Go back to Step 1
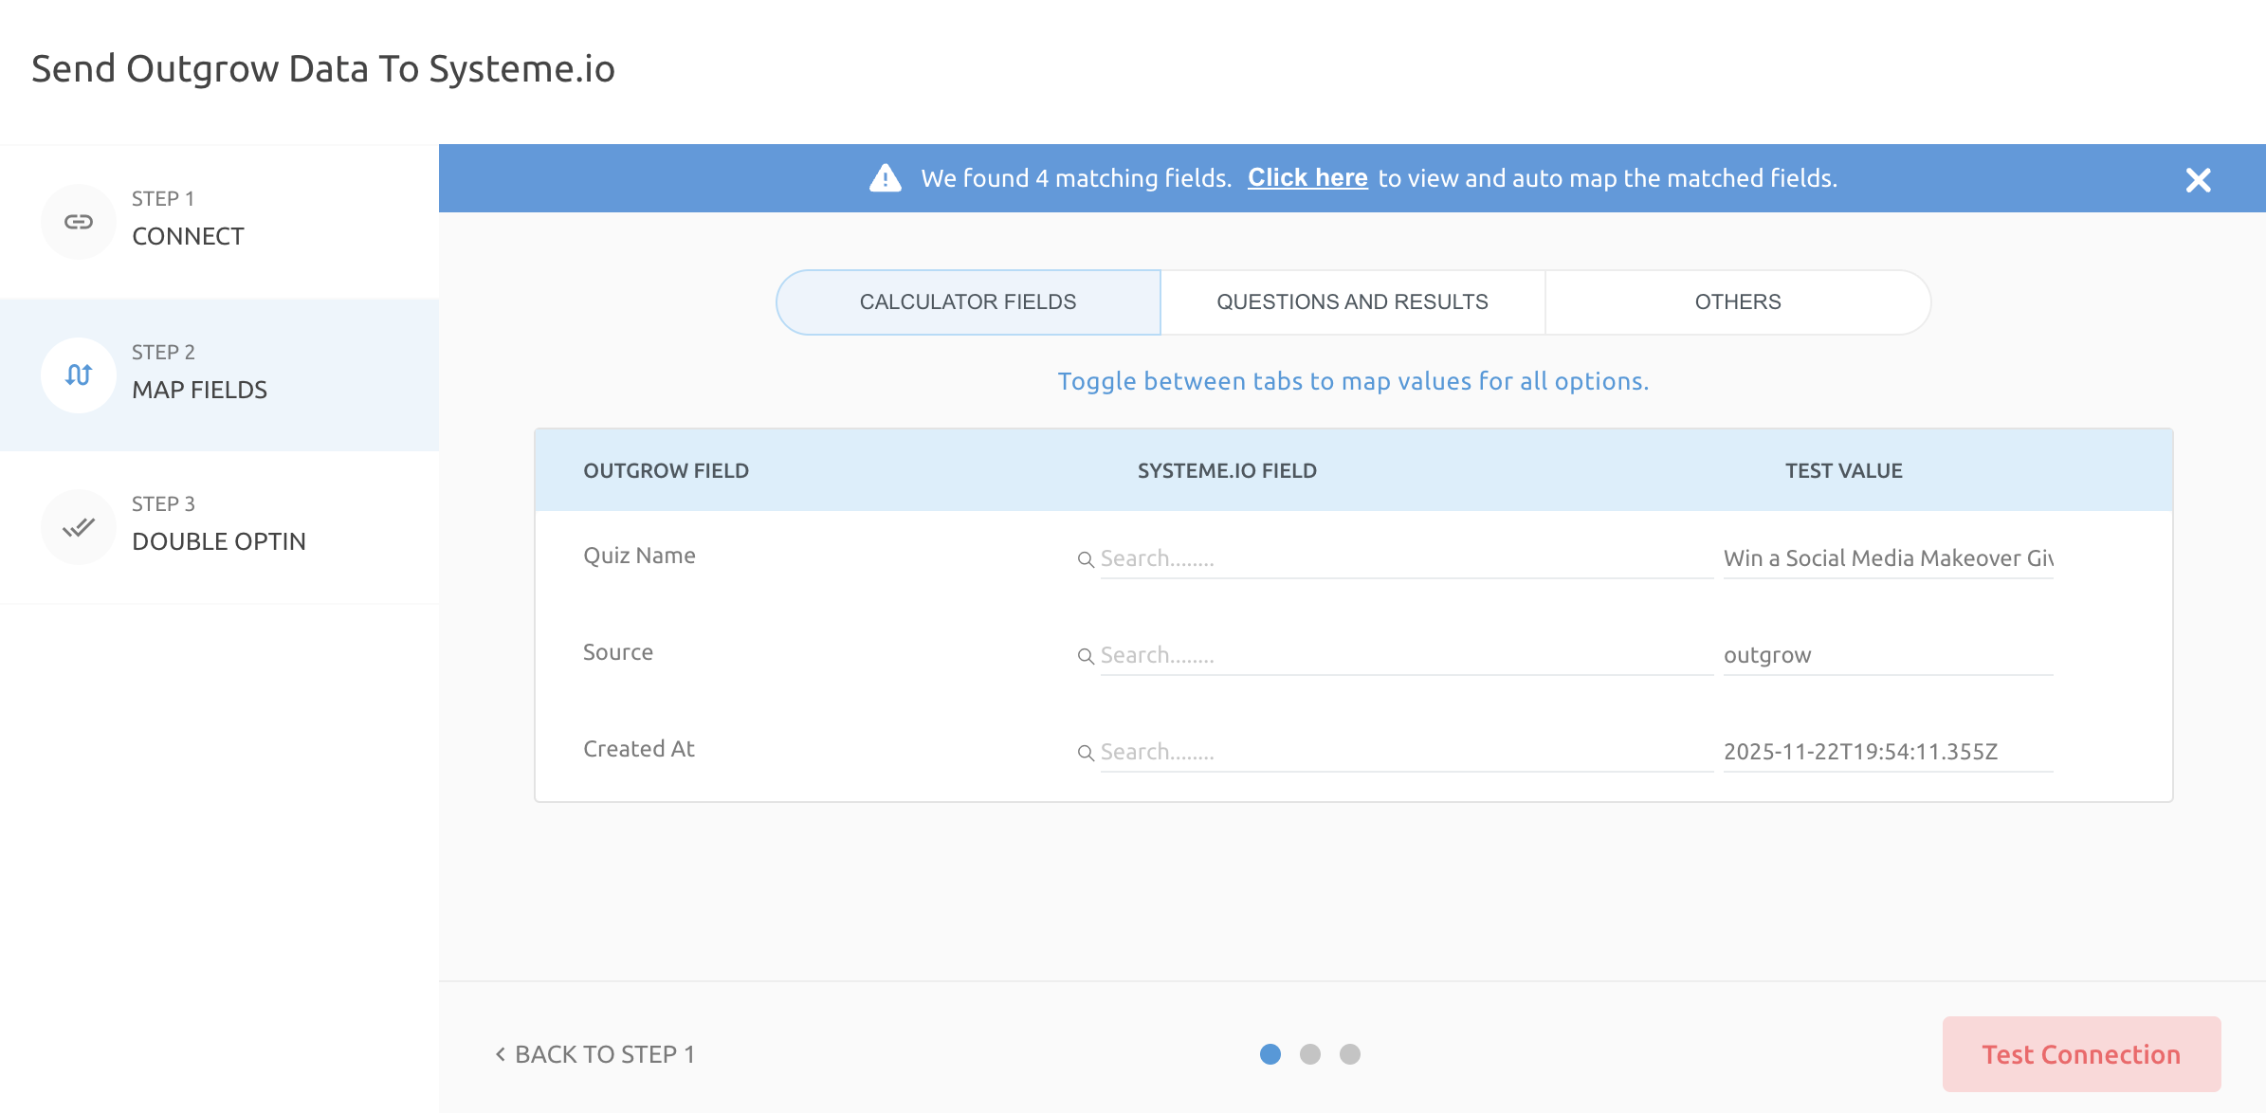The height and width of the screenshot is (1113, 2266). [595, 1054]
